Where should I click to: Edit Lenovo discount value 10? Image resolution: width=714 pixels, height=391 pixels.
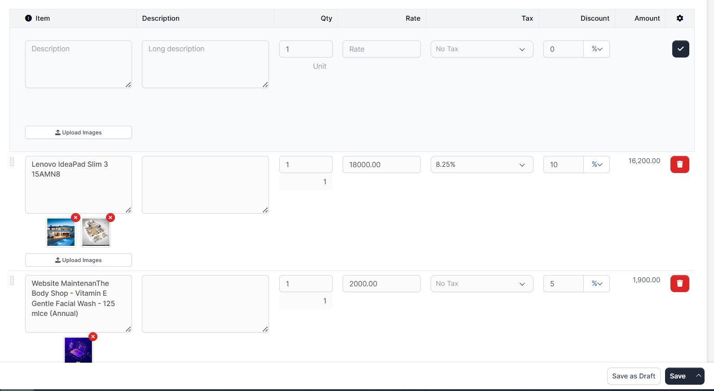564,164
